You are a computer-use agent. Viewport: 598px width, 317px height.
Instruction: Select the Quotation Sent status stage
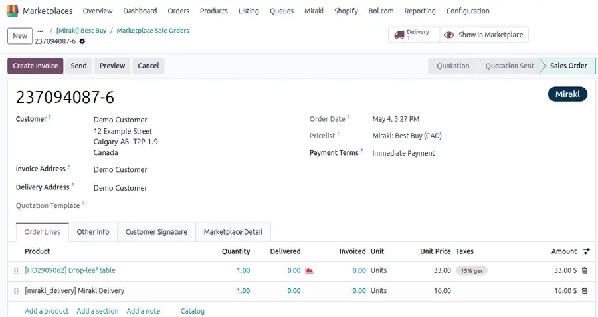[x=510, y=66]
